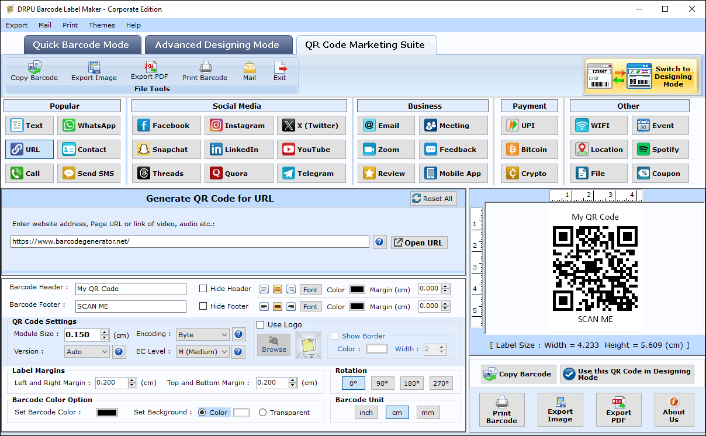Image resolution: width=706 pixels, height=436 pixels.
Task: Select the Telegram QR type
Action: click(x=312, y=174)
